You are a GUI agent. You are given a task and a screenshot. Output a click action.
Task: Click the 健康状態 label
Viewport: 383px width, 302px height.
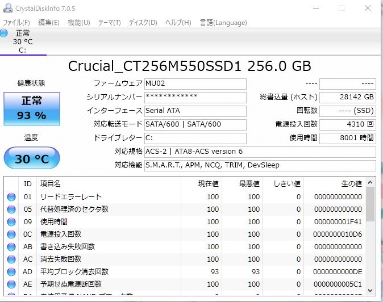pos(31,83)
